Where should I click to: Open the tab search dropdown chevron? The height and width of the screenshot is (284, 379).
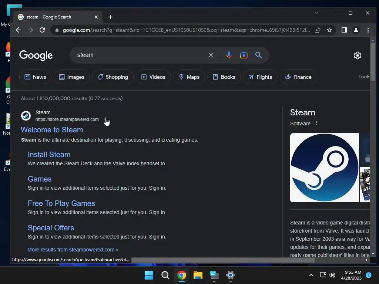(316, 13)
